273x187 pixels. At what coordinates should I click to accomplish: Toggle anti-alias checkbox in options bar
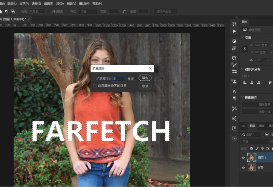(x=49, y=11)
